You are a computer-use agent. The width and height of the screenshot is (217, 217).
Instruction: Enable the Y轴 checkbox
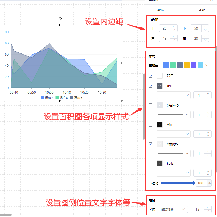coord(150,125)
